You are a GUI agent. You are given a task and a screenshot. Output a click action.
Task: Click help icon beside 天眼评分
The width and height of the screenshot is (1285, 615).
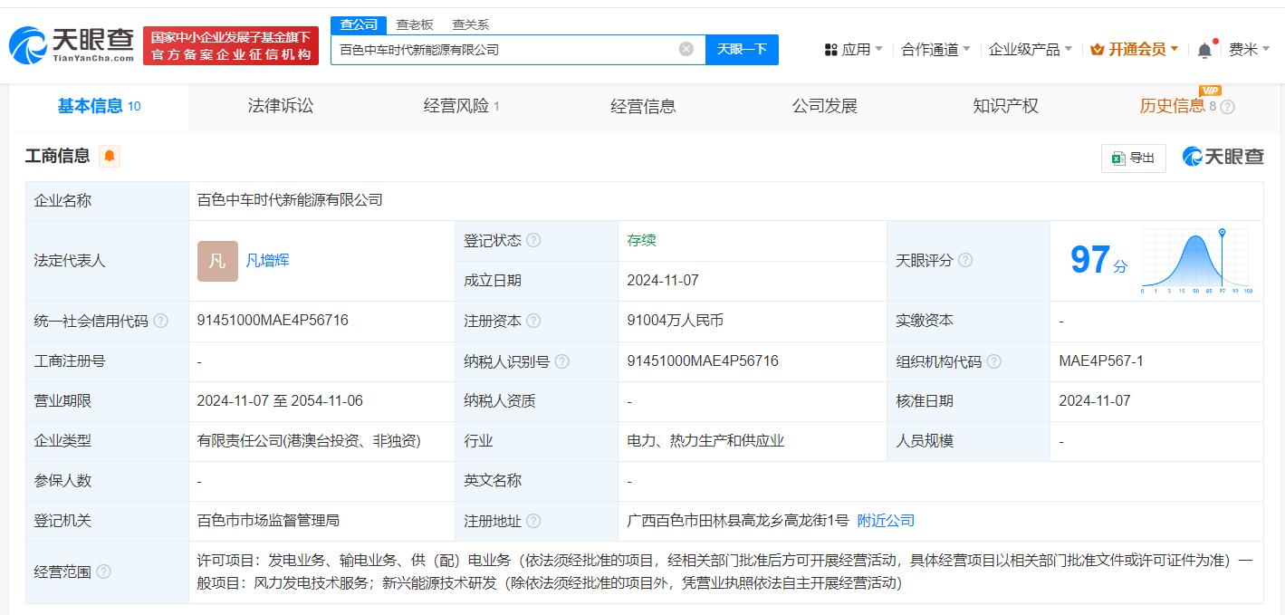(x=965, y=261)
